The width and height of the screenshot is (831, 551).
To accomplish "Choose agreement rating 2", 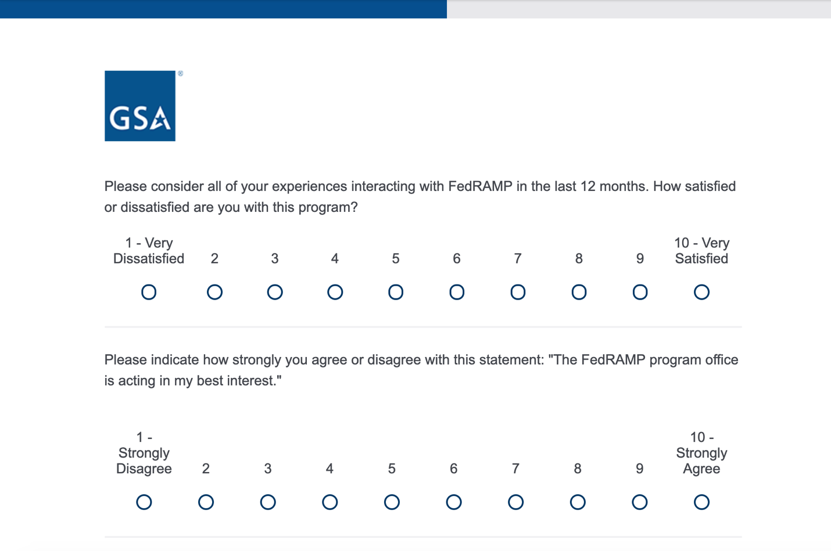I will pos(206,502).
